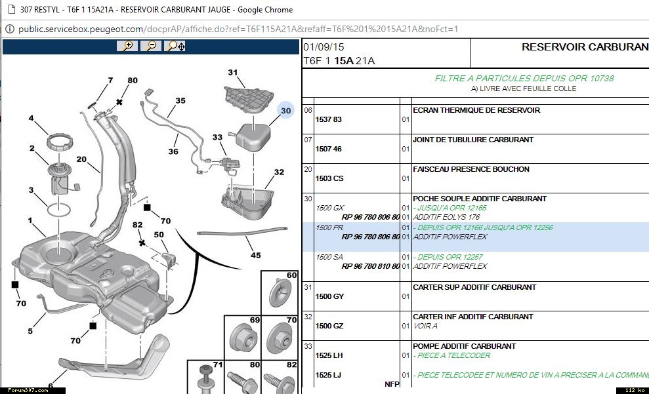
Task: Click callout number 33 for additive pump
Action: tap(217, 138)
